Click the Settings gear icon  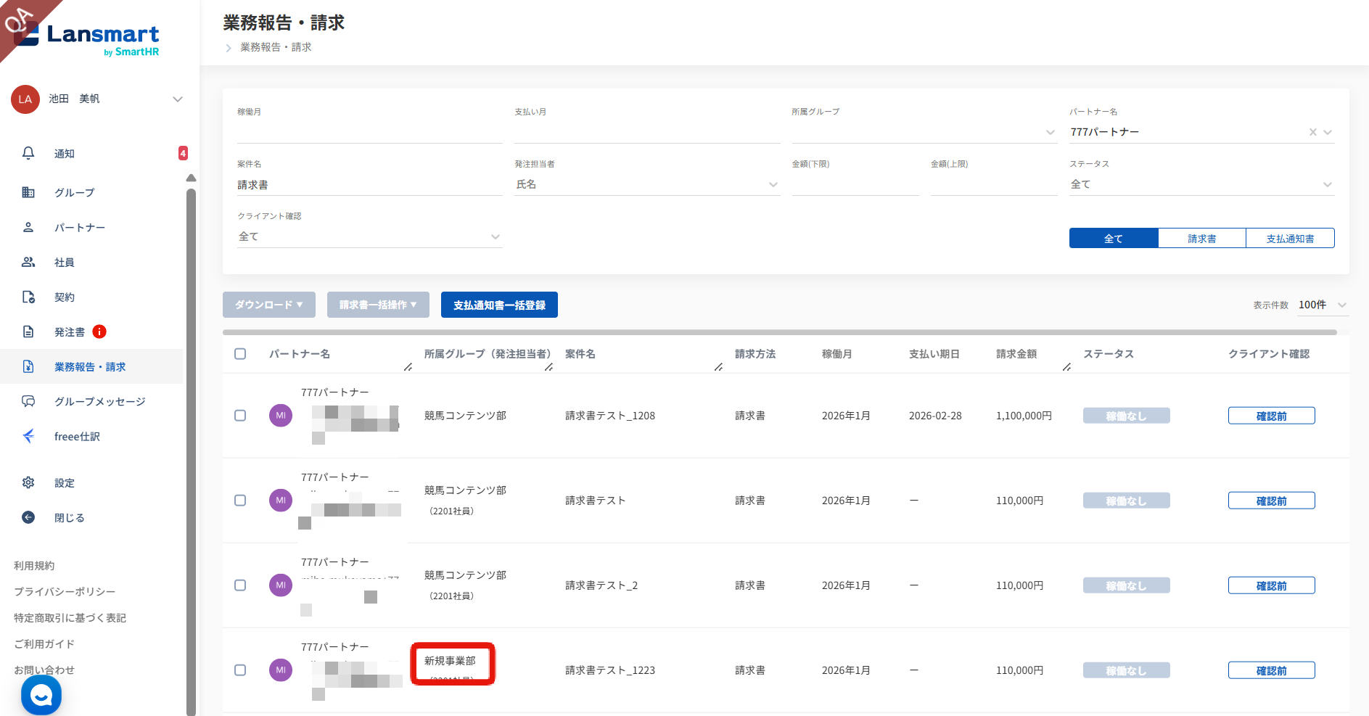[28, 482]
